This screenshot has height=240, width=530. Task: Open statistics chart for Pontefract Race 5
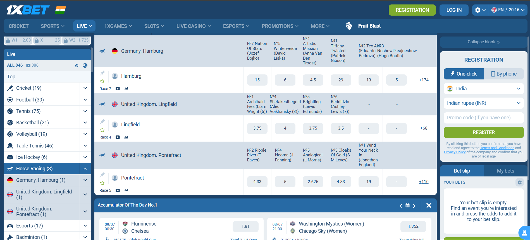pos(126,190)
